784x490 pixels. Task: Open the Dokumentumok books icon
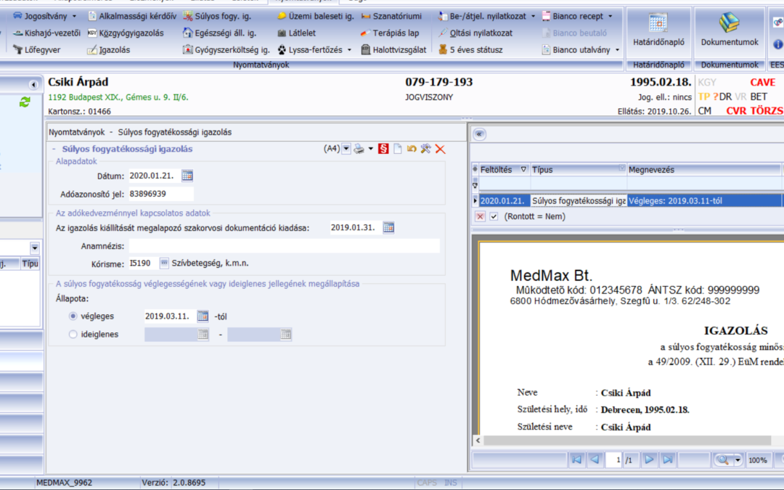[729, 28]
